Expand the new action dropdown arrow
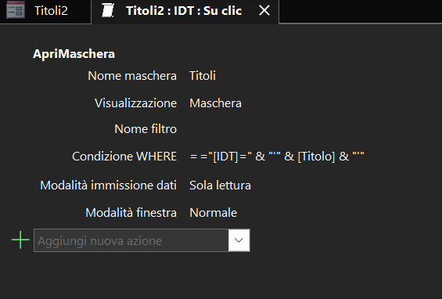This screenshot has height=299, width=442. [x=239, y=240]
